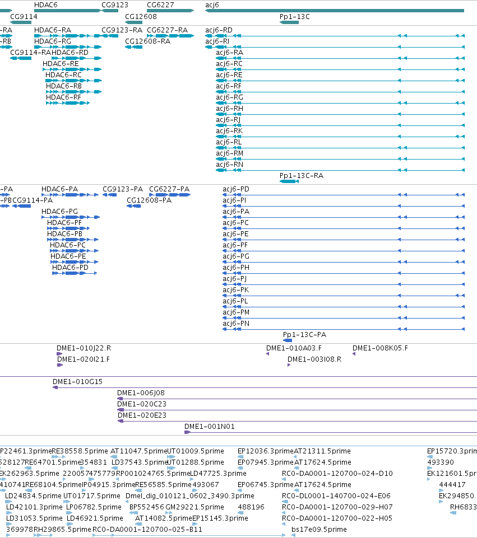This screenshot has height=538, width=477.
Task: Select the CG6227 gene label
Action: [160, 5]
